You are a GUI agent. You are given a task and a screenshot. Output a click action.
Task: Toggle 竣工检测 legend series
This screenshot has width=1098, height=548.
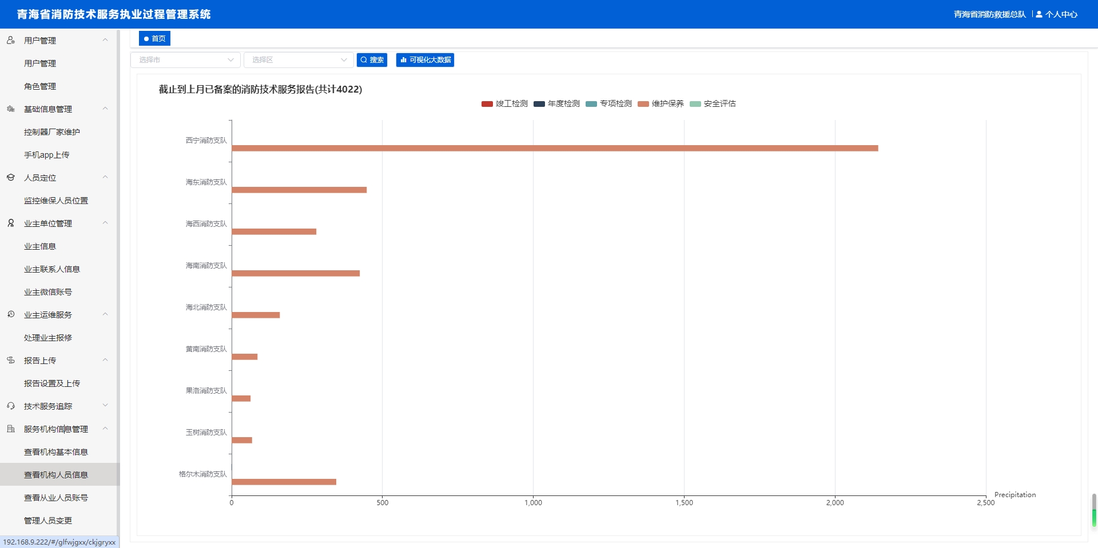pos(504,103)
